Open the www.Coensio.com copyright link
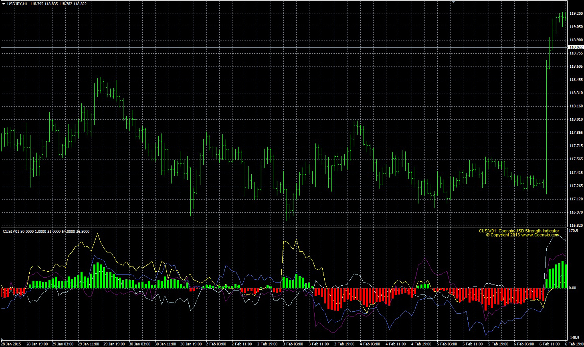The image size is (584, 347). click(x=540, y=235)
